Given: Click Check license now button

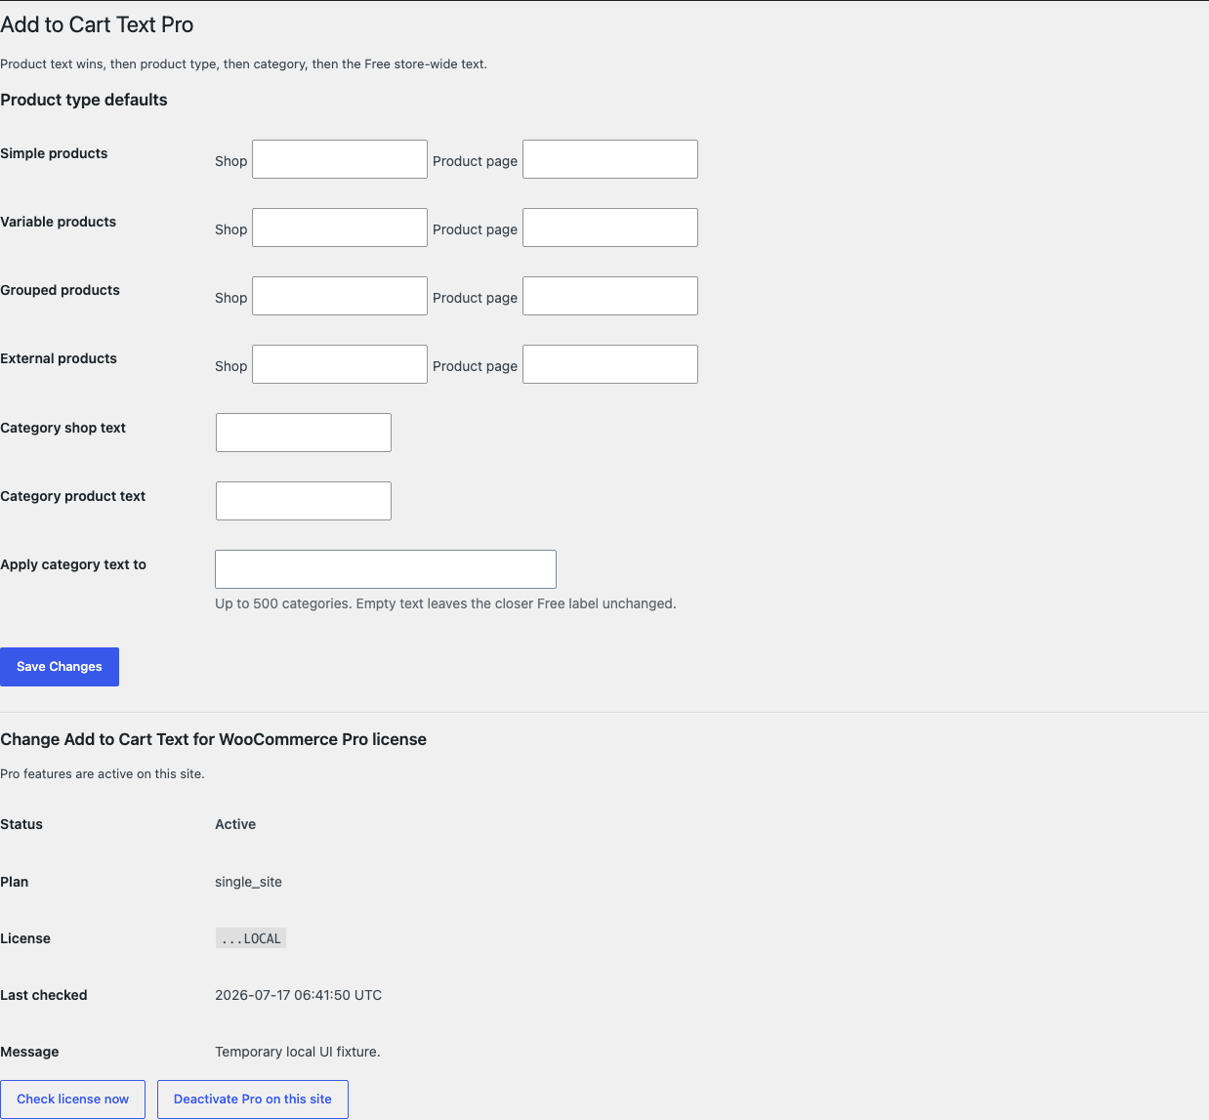Looking at the screenshot, I should 72,1099.
